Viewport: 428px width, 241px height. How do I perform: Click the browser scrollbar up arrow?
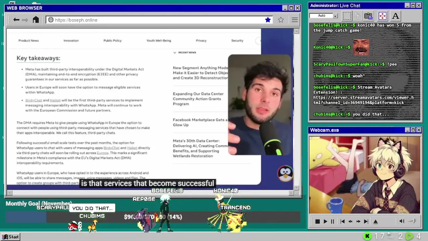click(297, 31)
